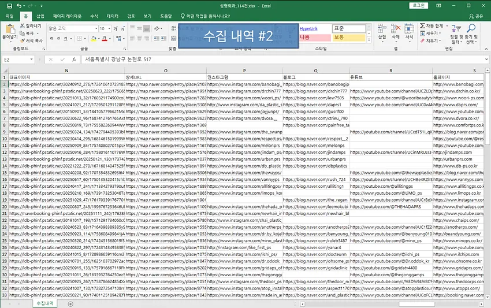This screenshot has width=491, height=308.
Task: Save the workbook via quick access icon
Action: (x=9, y=6)
